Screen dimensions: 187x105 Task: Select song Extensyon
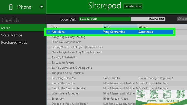pyautogui.click(x=58, y=99)
